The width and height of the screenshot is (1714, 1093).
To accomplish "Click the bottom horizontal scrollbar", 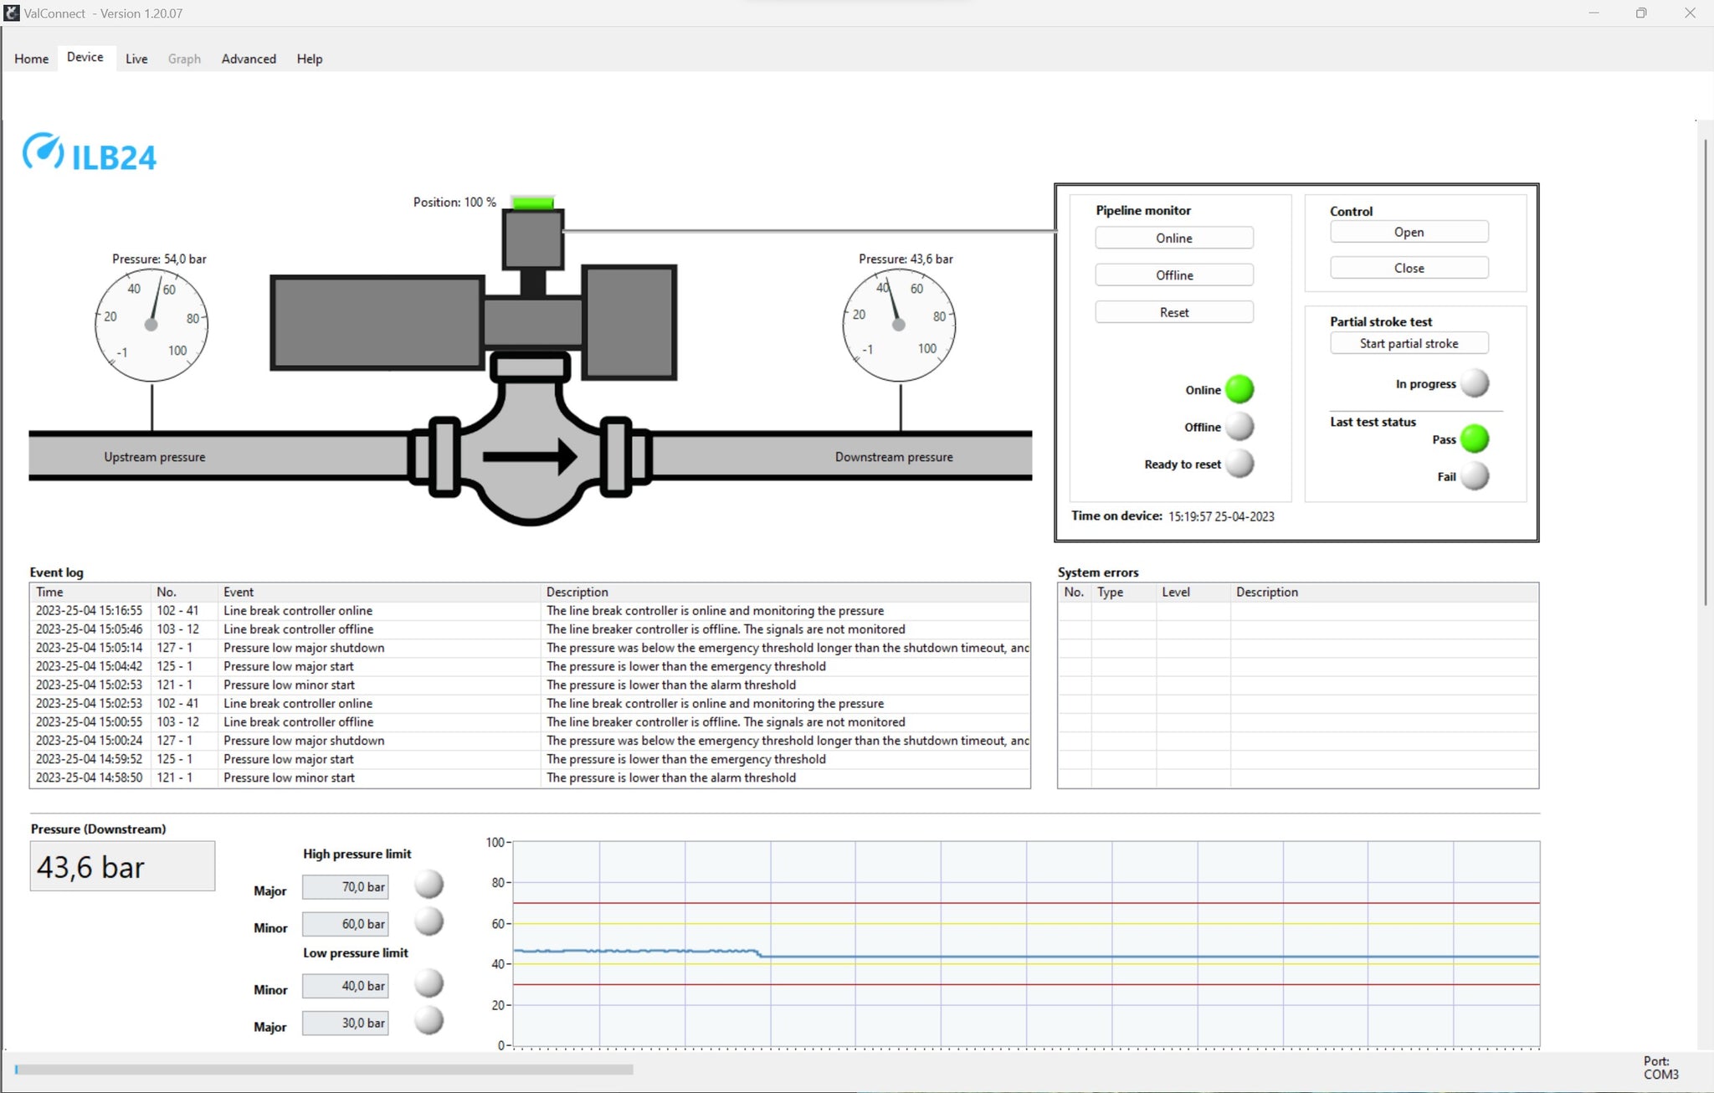I will coord(324,1070).
